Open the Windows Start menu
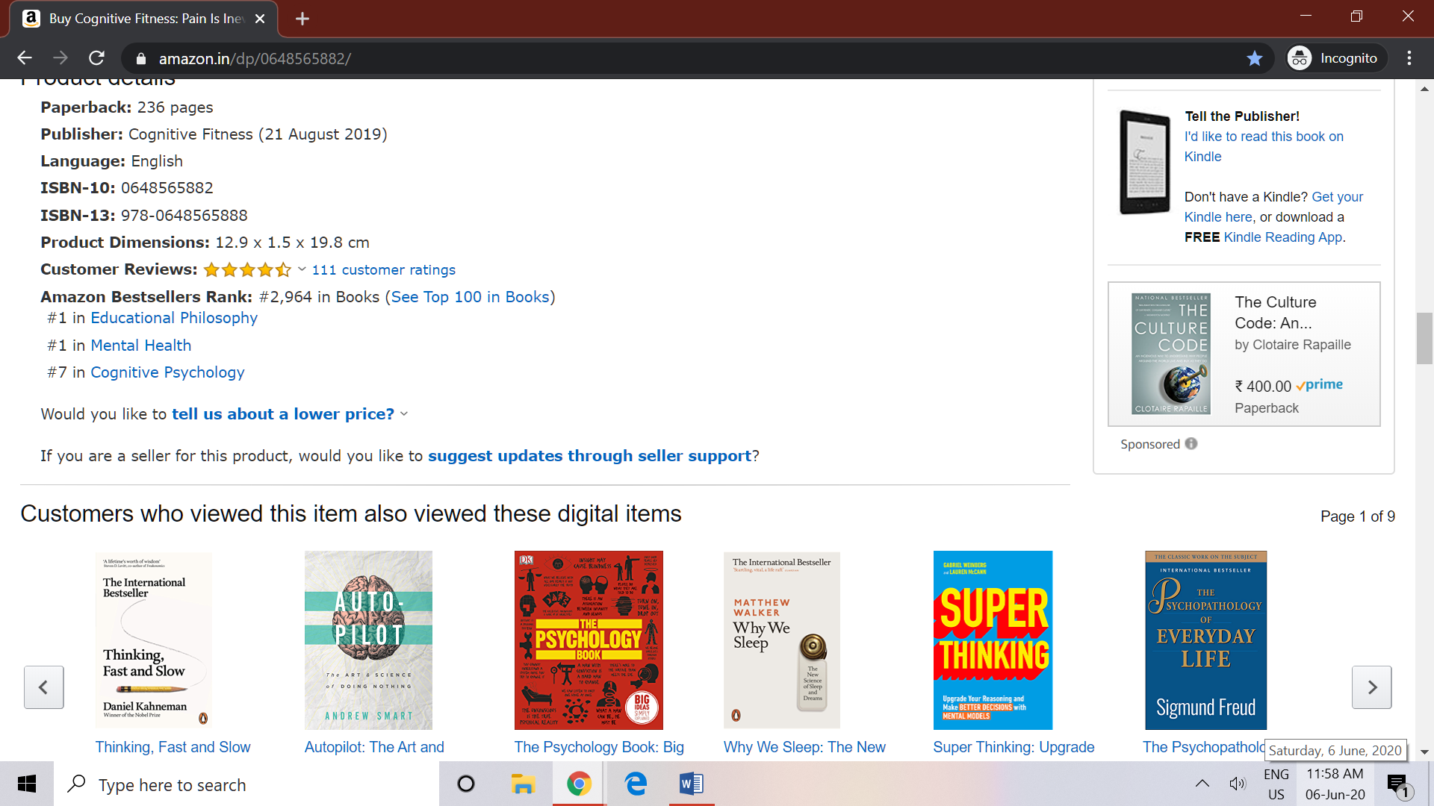 (x=27, y=784)
